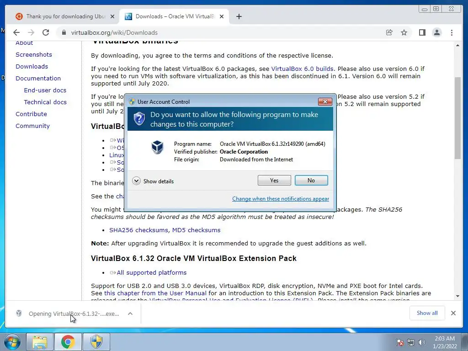This screenshot has height=351, width=468.
Task: Open Technical docs link
Action: pyautogui.click(x=45, y=102)
